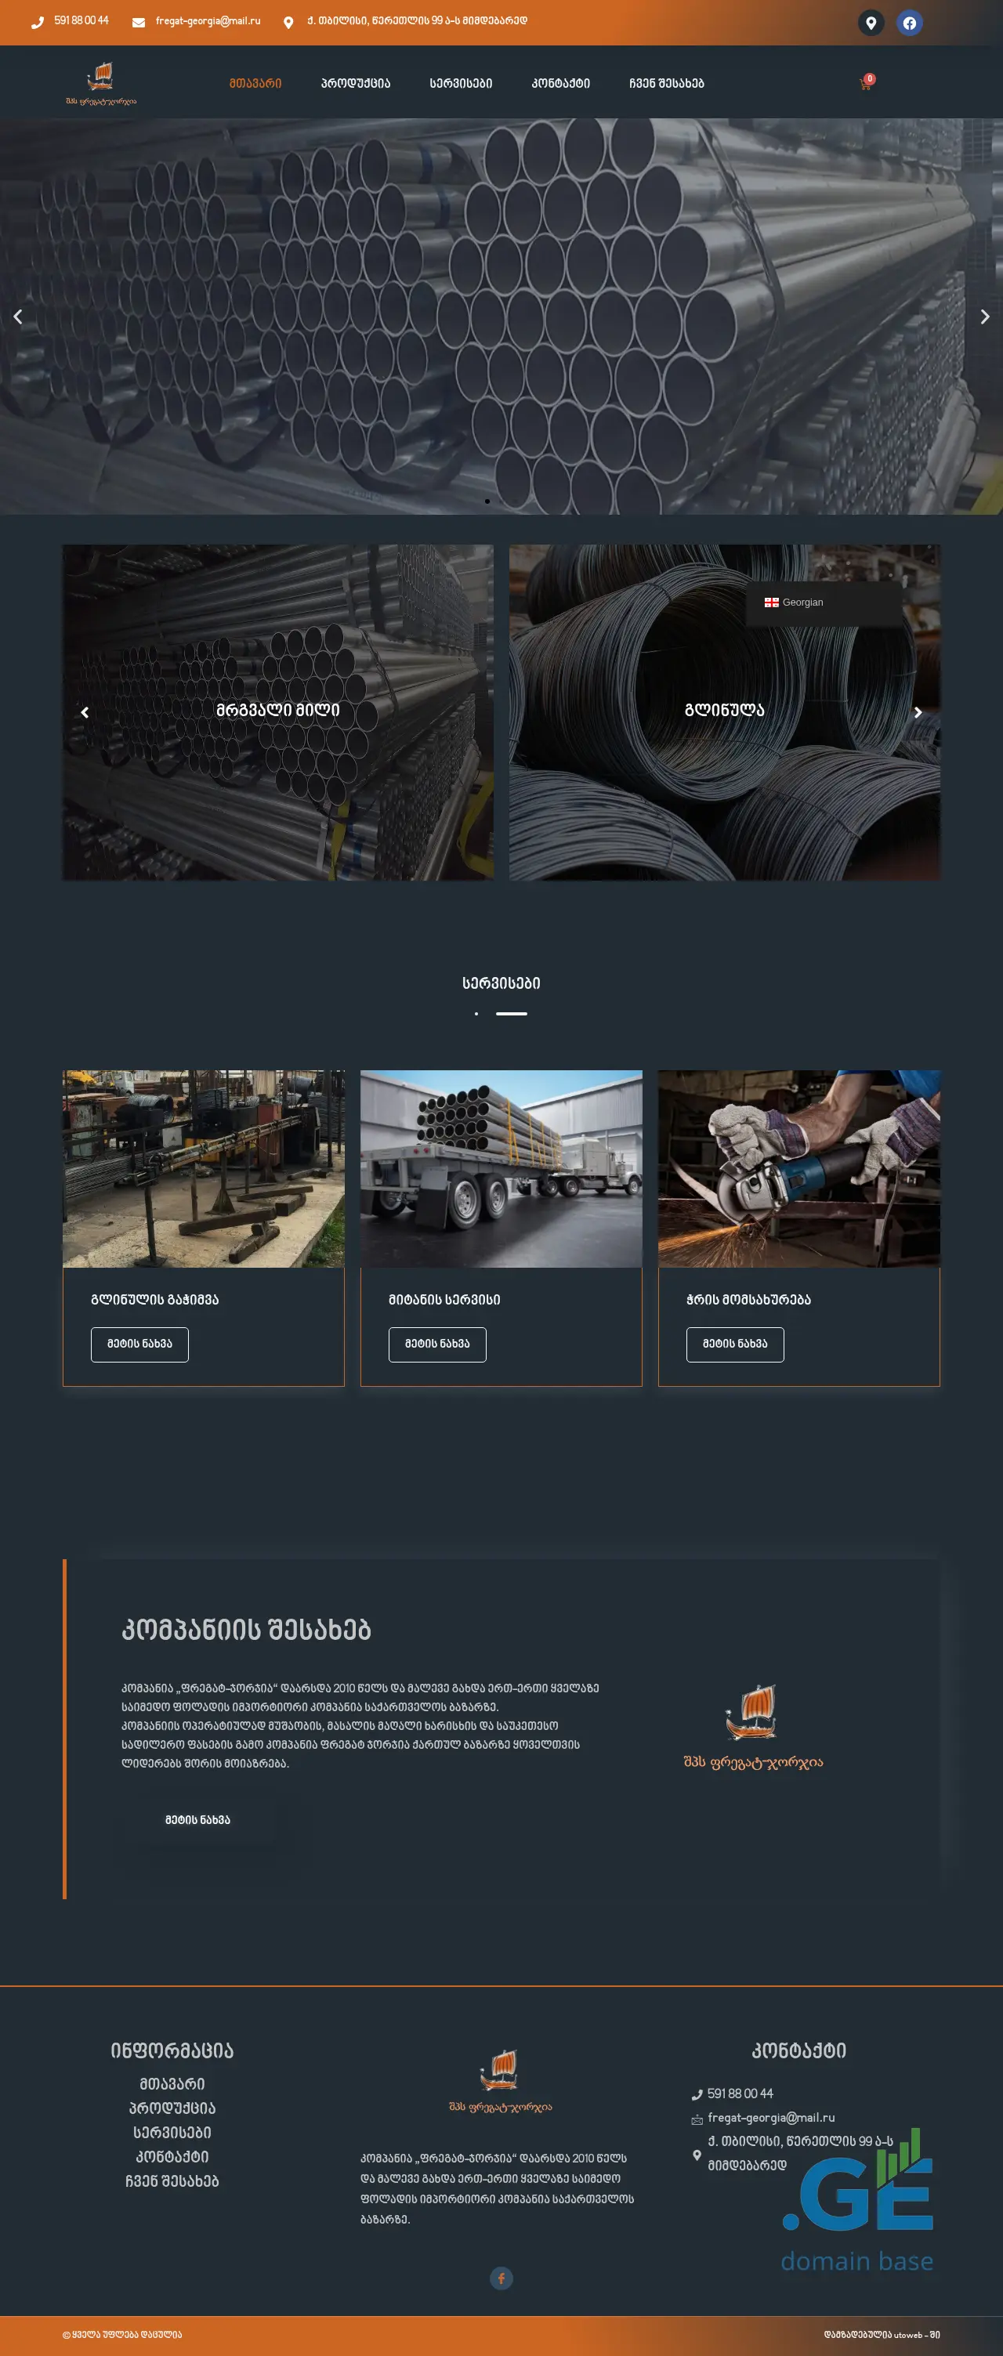This screenshot has width=1003, height=2356.
Task: Select the hero slider pagination dot
Action: (x=487, y=501)
